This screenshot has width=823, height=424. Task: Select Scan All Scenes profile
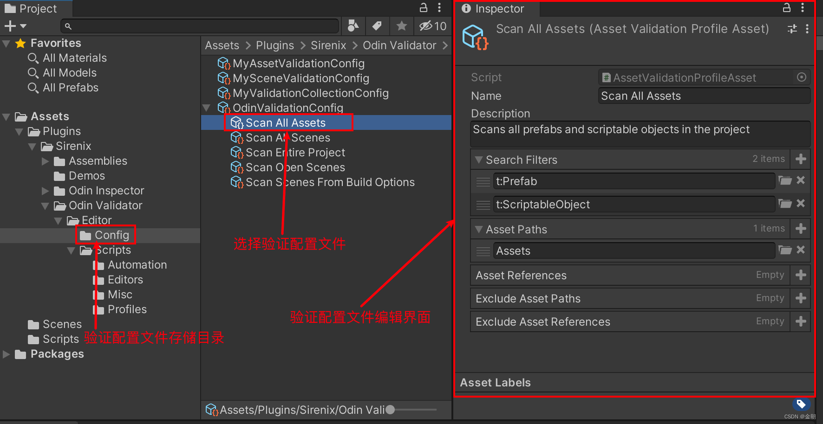[x=287, y=138]
